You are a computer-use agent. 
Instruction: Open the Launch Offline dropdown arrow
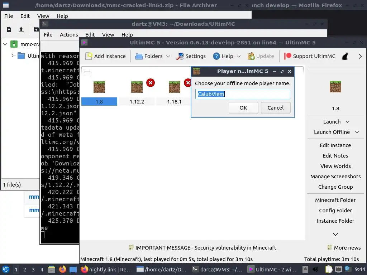coord(357,132)
